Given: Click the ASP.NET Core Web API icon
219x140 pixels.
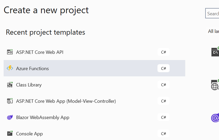Looking at the screenshot, I should click(x=10, y=52).
